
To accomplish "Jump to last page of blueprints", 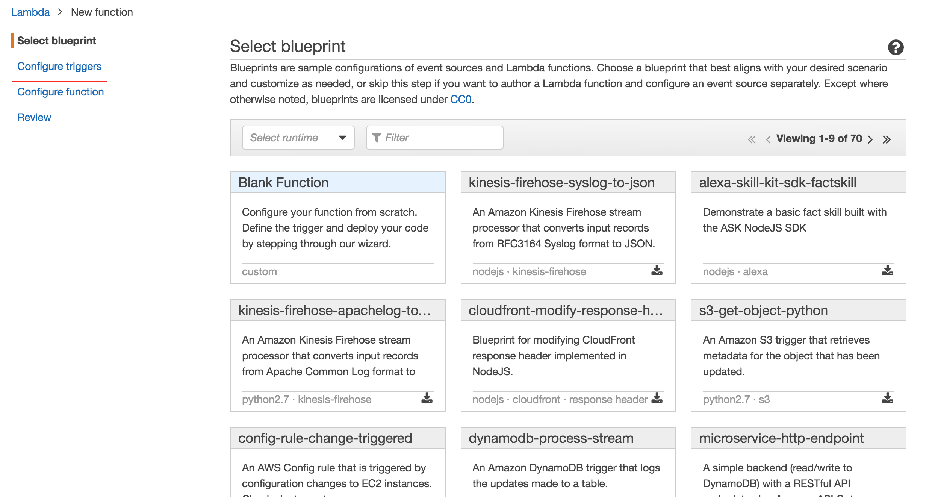I will tap(887, 139).
